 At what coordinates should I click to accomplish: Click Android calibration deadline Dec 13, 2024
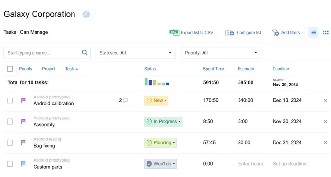click(287, 100)
